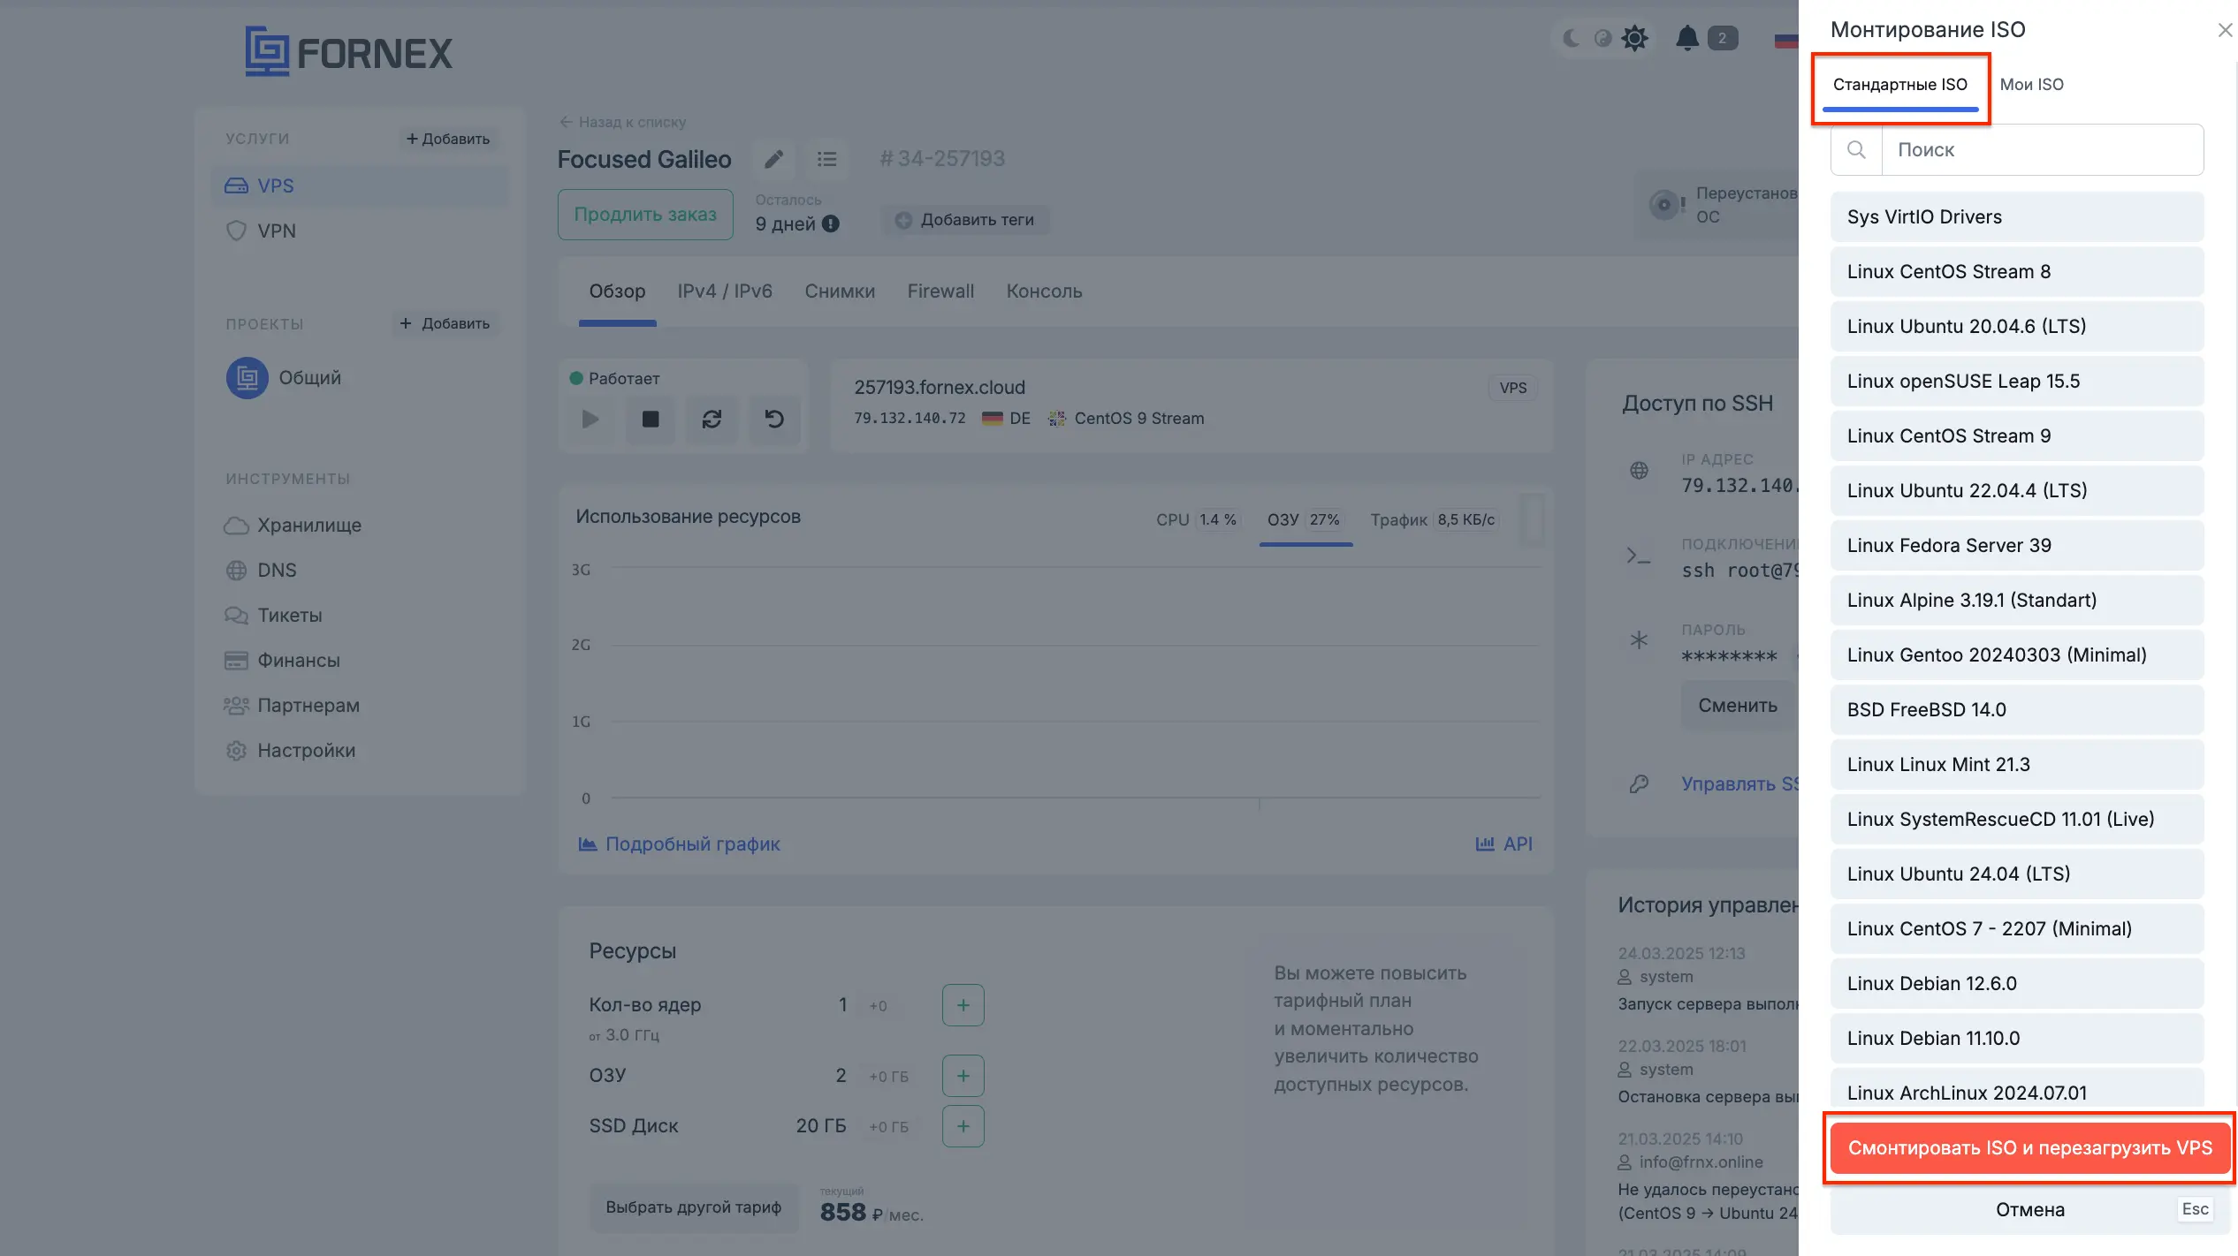Open server list menu icon
Viewport: 2238px width, 1256px height.
[x=826, y=159]
